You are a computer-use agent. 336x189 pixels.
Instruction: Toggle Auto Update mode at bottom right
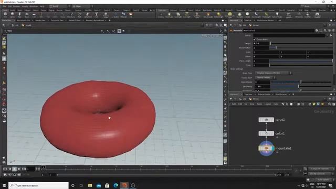(323, 180)
